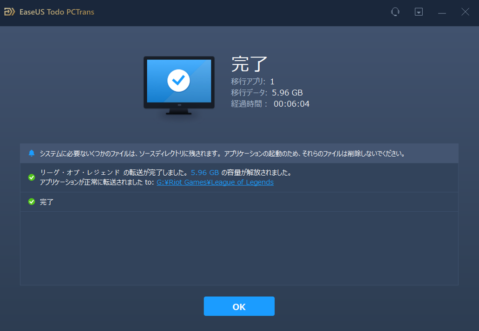This screenshot has height=331, width=479.
Task: Select the headset icon to contact support
Action: click(394, 12)
